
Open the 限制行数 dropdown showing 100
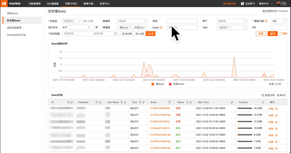click(279, 21)
